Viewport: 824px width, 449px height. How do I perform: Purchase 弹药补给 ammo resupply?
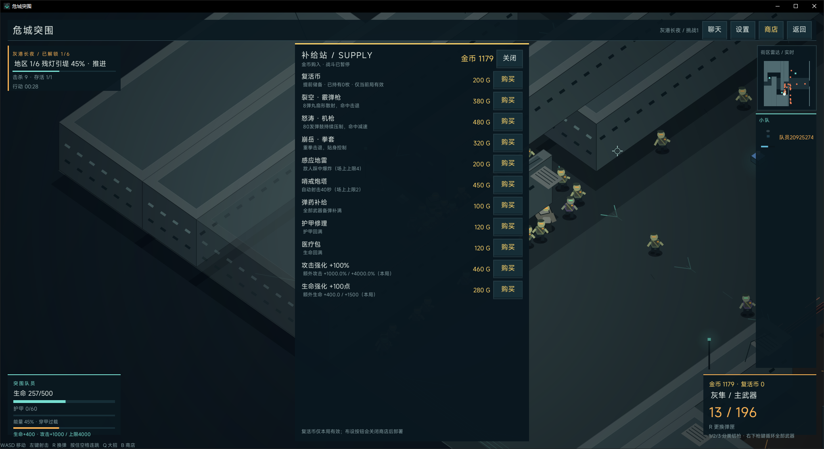tap(508, 206)
